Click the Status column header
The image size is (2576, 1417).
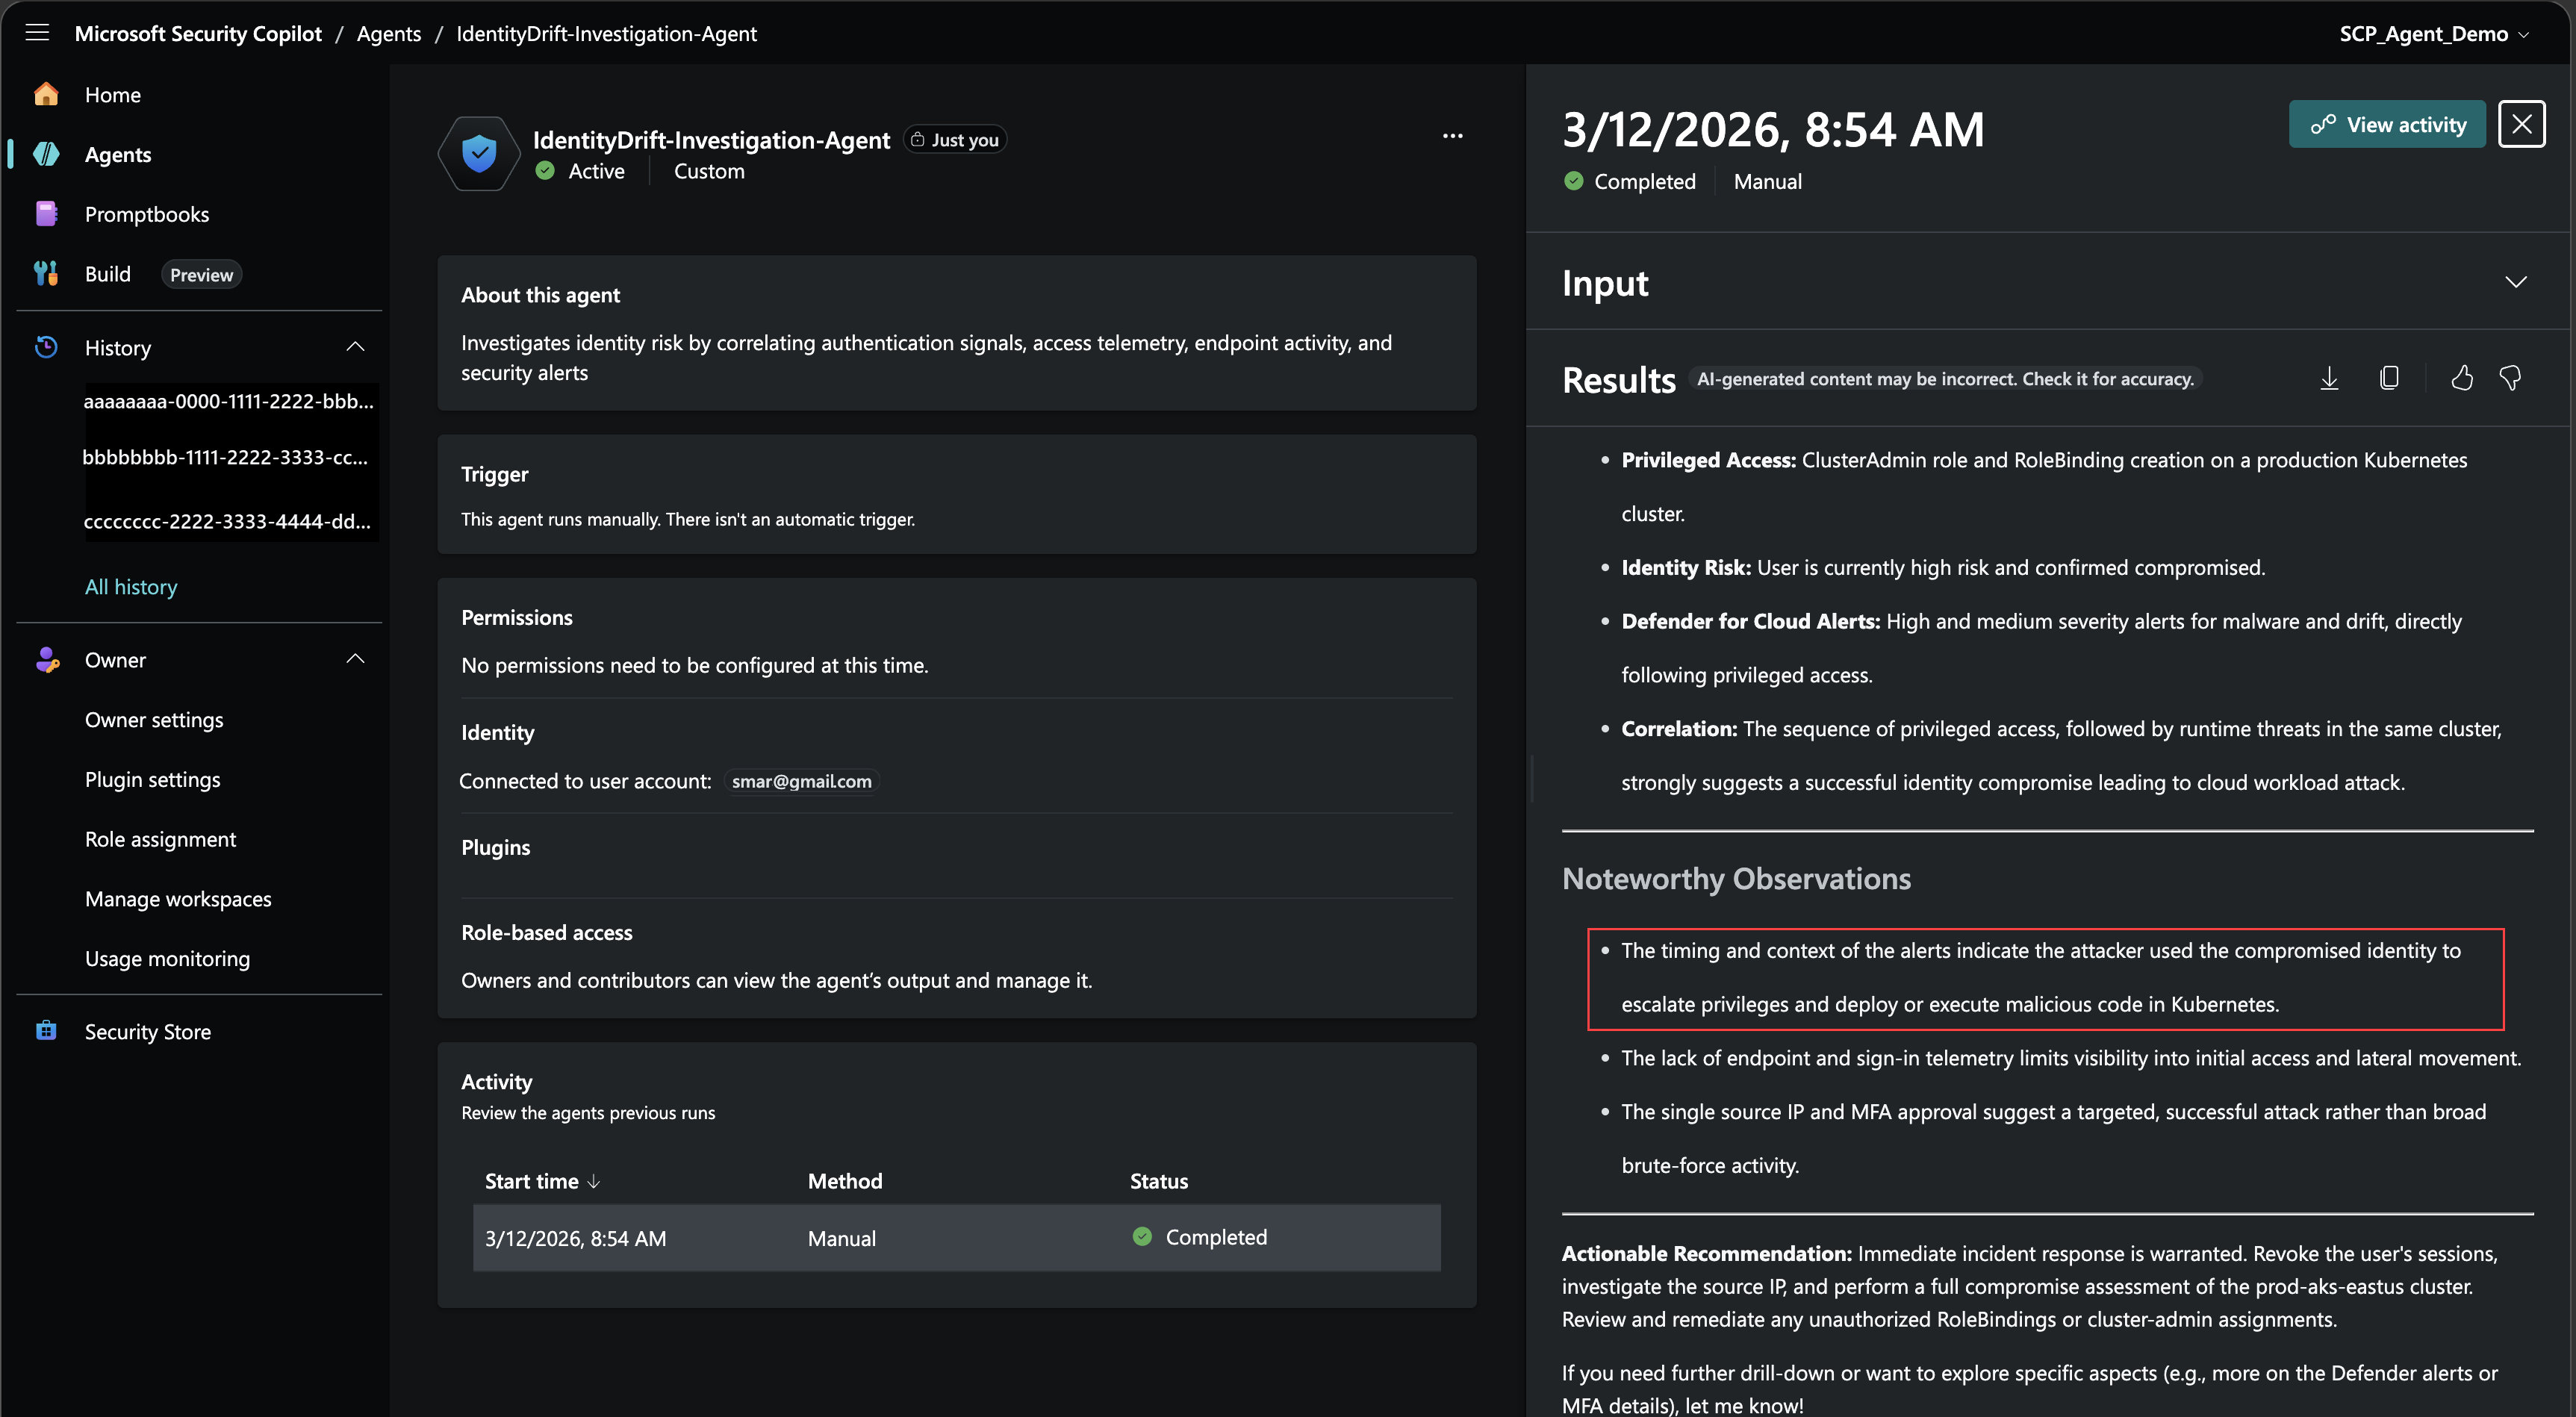pyautogui.click(x=1159, y=1181)
